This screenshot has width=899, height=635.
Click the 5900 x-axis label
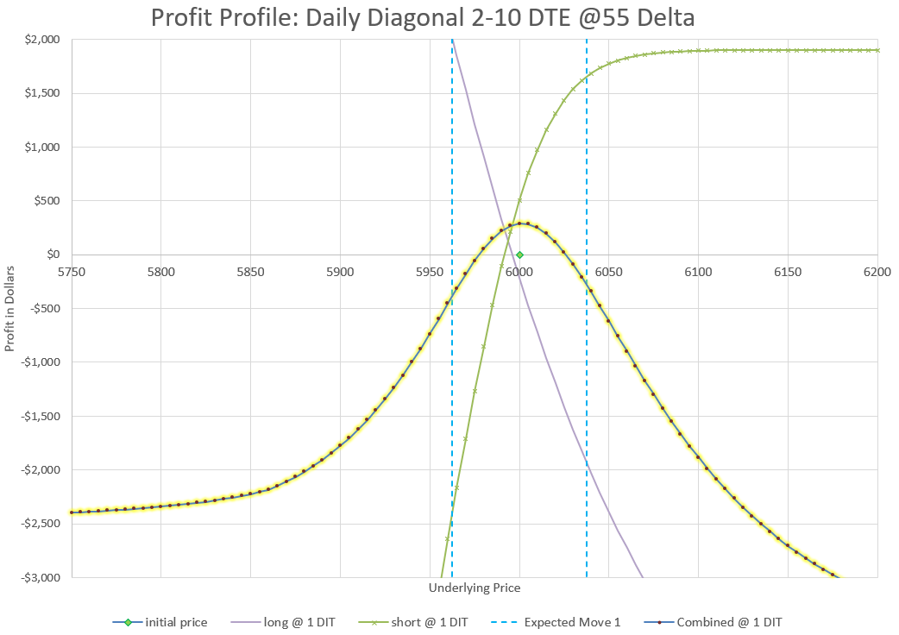click(x=340, y=273)
